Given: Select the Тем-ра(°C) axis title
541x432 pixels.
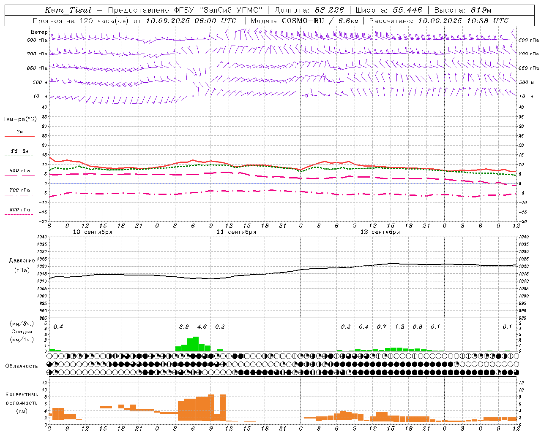Looking at the screenshot, I should coord(20,119).
